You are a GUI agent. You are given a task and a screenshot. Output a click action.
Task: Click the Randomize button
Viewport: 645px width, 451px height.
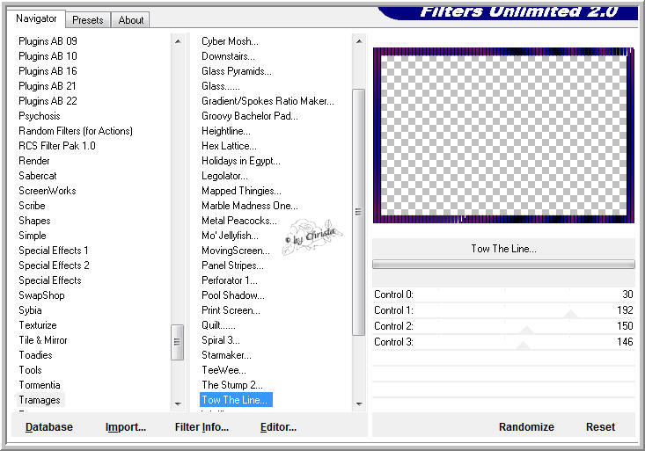(x=526, y=427)
